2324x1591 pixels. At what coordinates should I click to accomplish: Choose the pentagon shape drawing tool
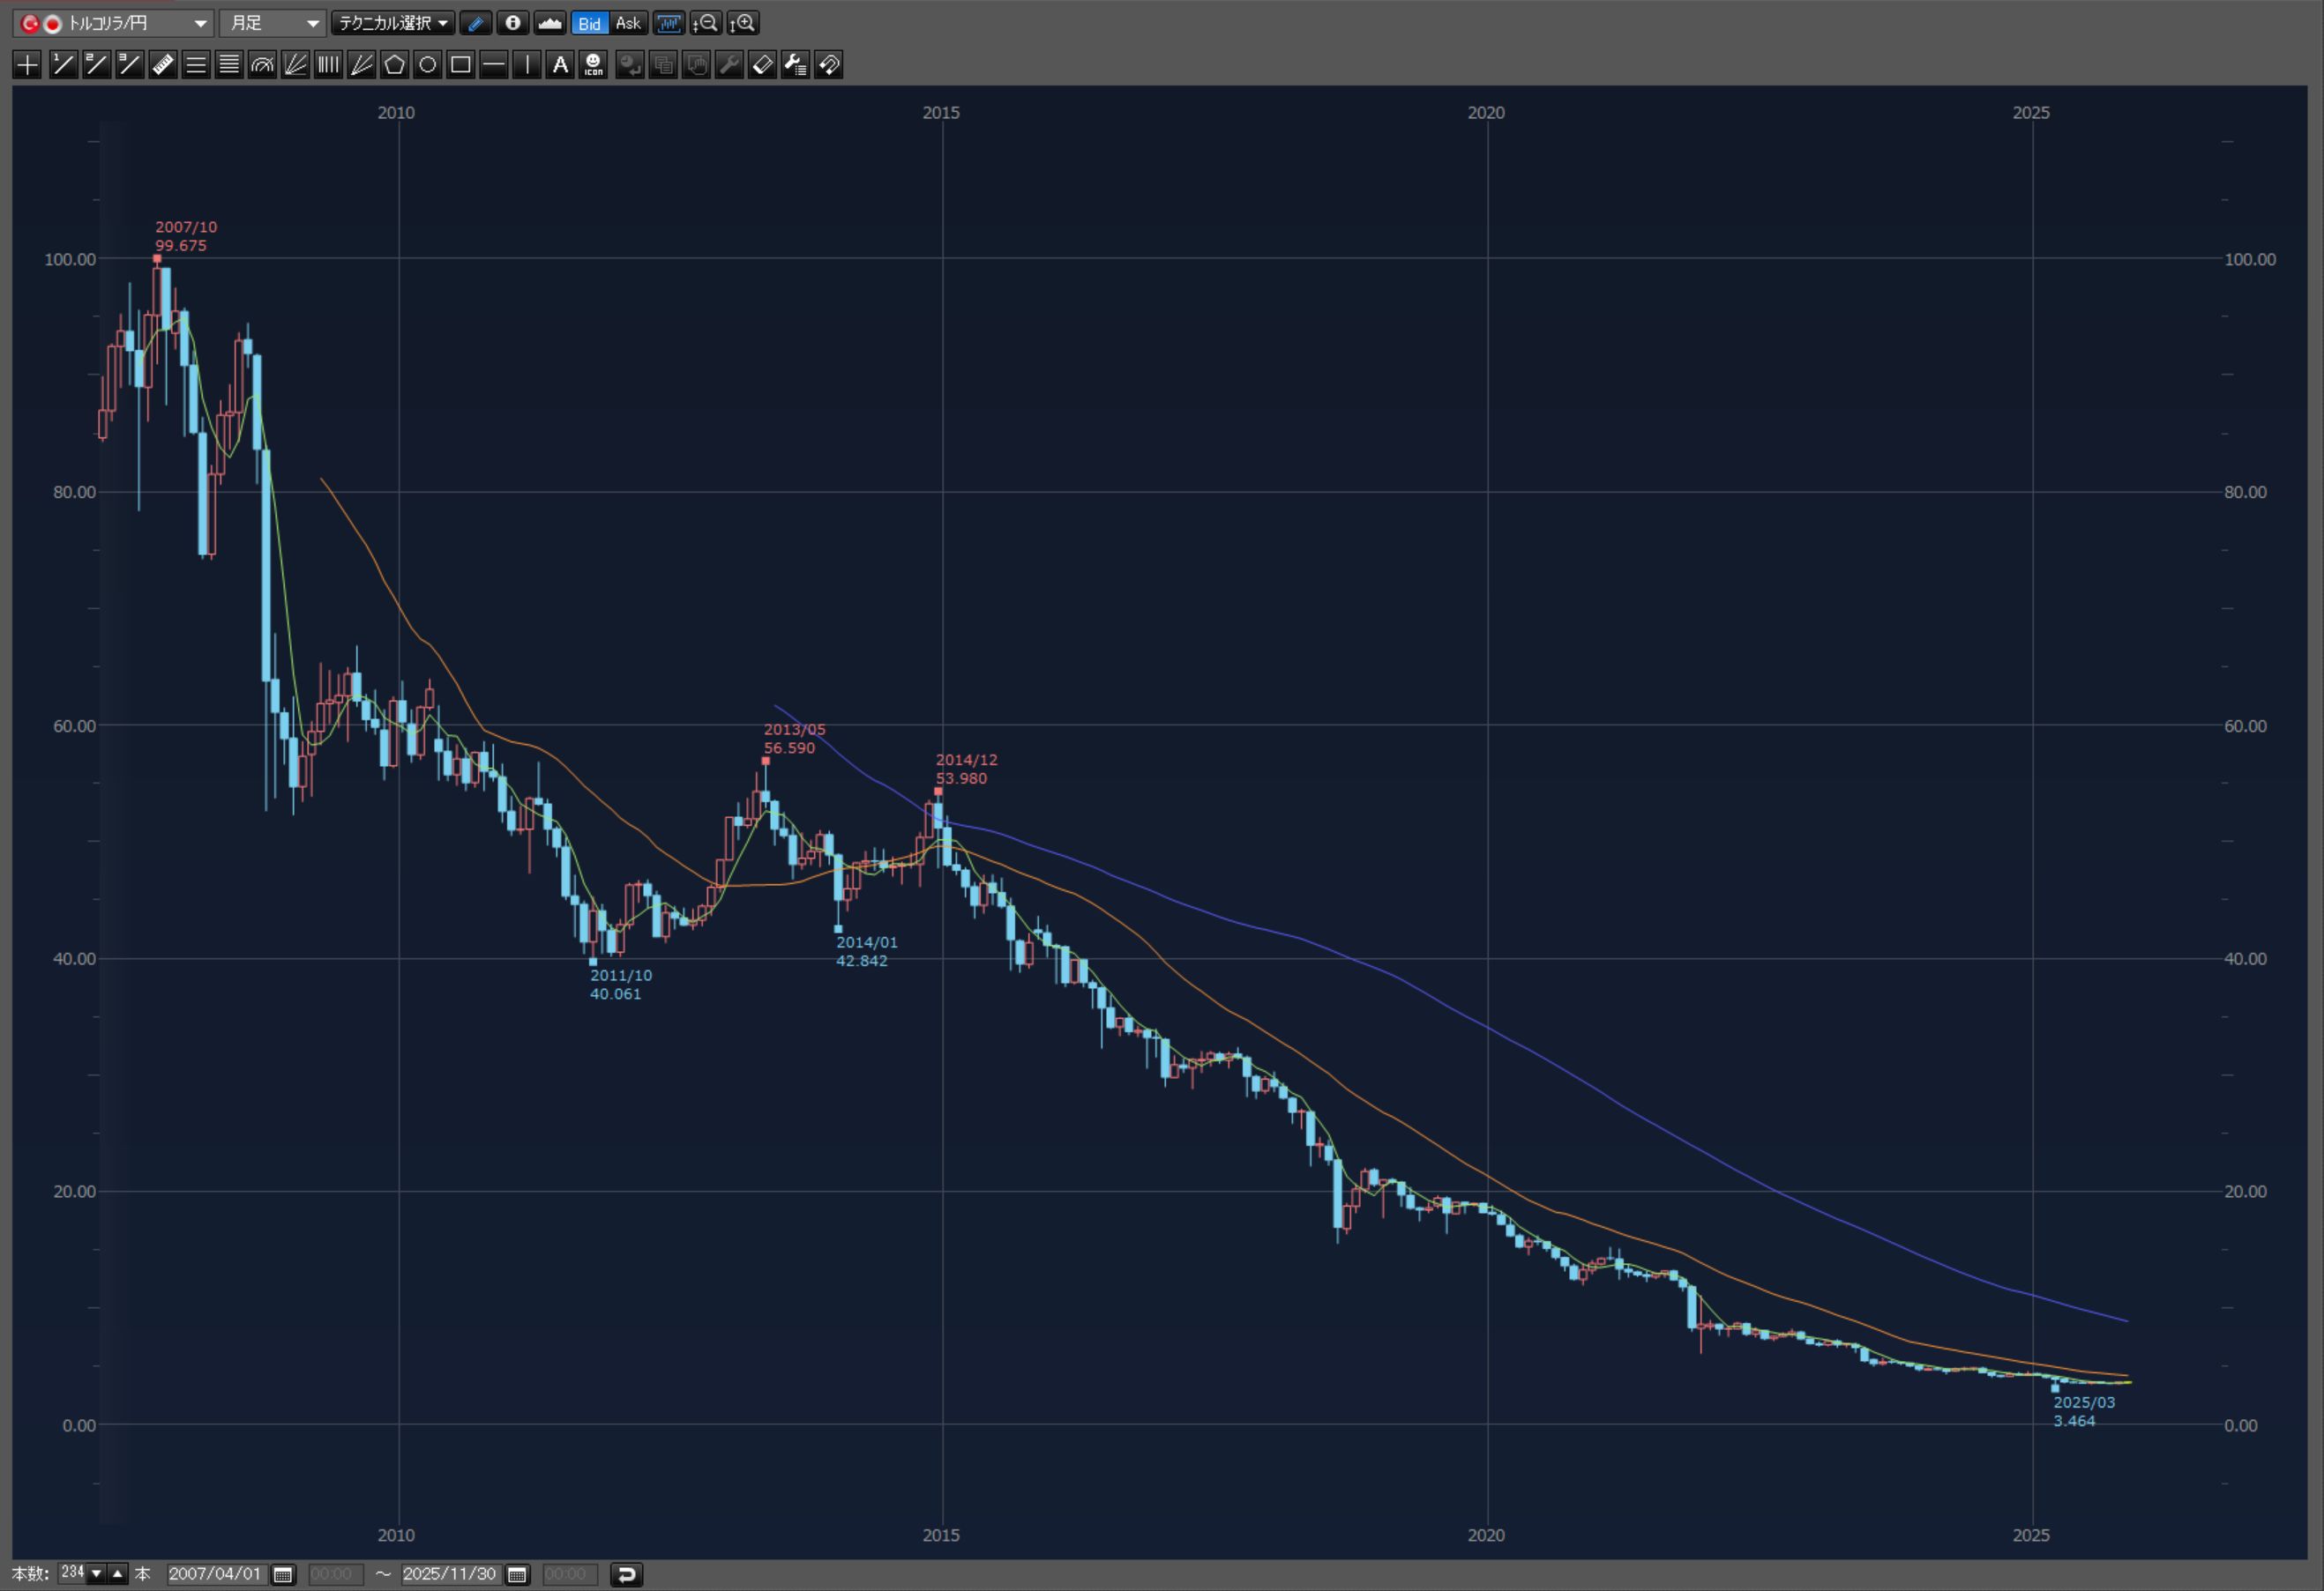coord(394,65)
